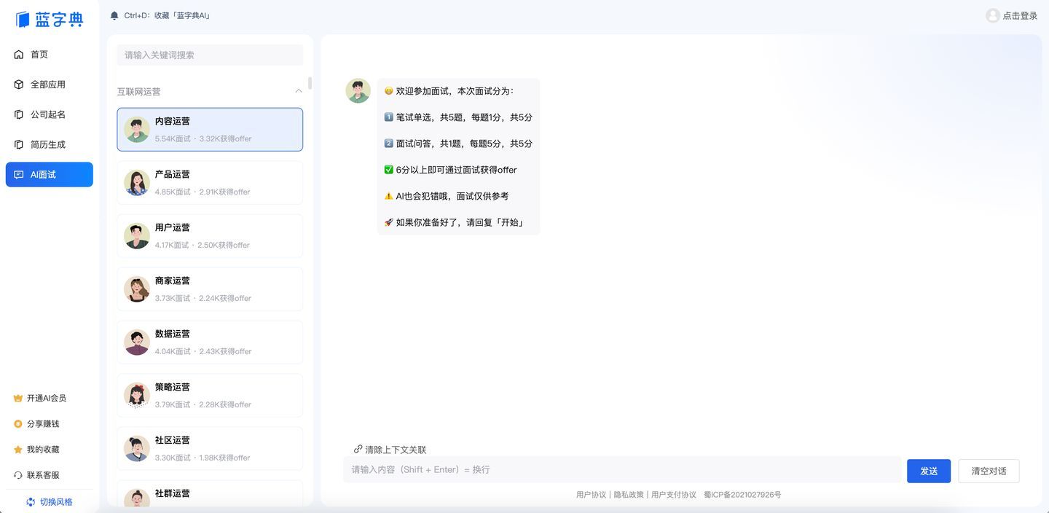Image resolution: width=1049 pixels, height=513 pixels.
Task: Click the icon beside 简历生成
Action: (19, 144)
